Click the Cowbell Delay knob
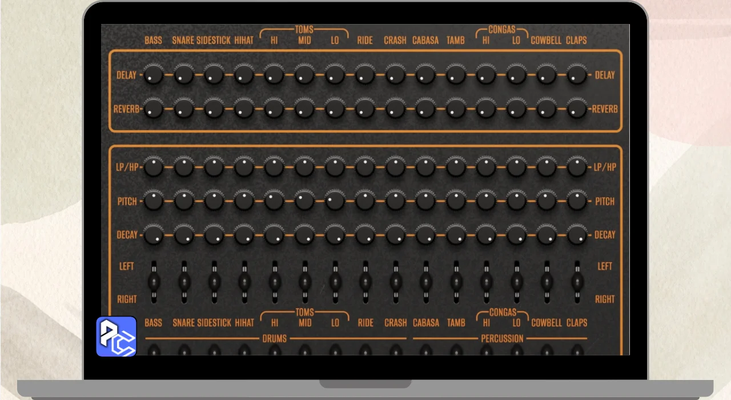 click(x=547, y=75)
